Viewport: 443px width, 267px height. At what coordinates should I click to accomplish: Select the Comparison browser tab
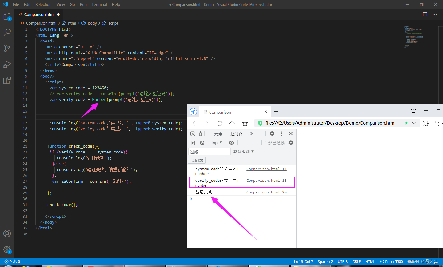click(x=235, y=112)
